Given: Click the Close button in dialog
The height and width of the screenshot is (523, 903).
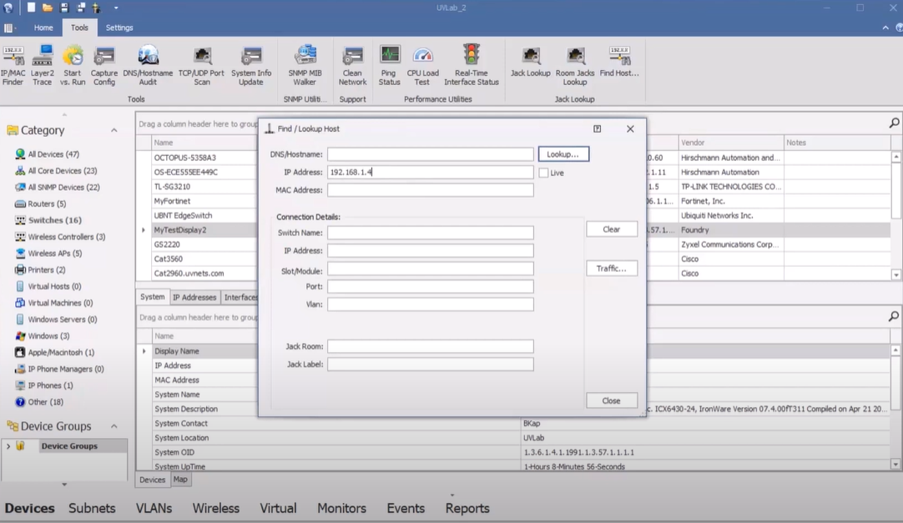Looking at the screenshot, I should click(612, 400).
